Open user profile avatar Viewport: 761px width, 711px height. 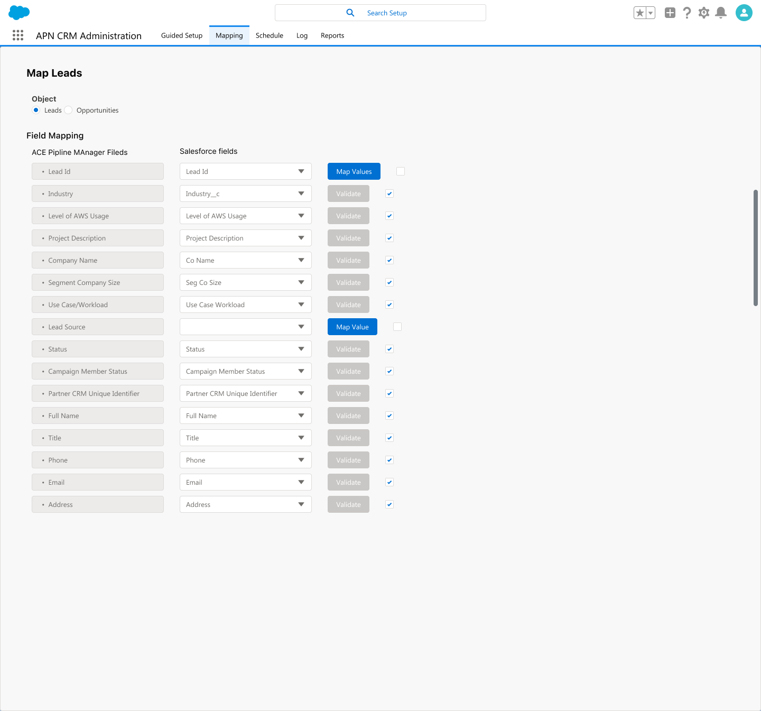tap(744, 13)
